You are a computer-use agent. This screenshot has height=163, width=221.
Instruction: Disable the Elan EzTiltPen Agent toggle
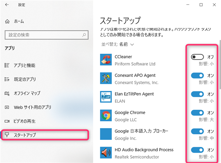197,94
